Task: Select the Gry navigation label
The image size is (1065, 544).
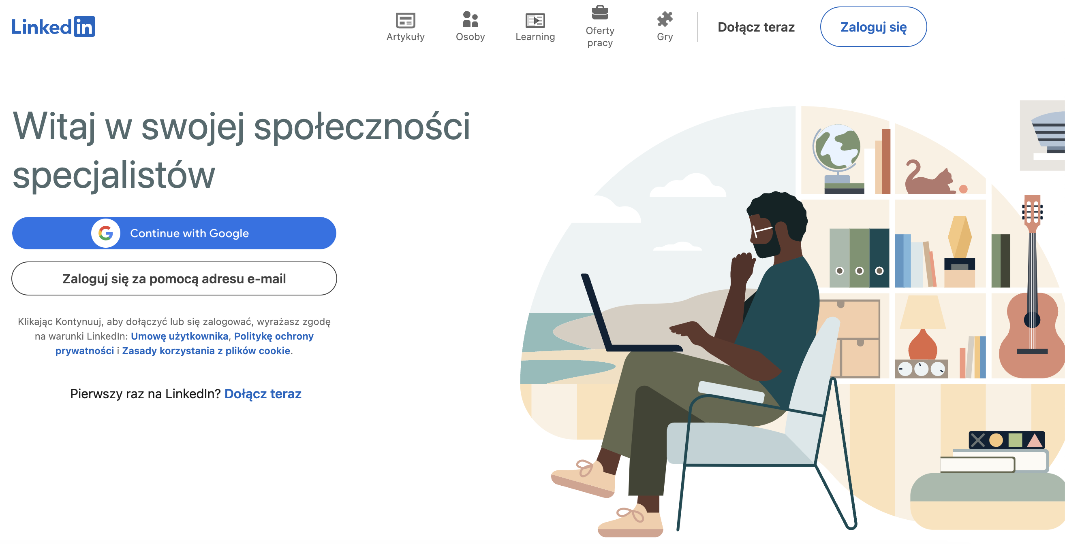Action: tap(665, 37)
